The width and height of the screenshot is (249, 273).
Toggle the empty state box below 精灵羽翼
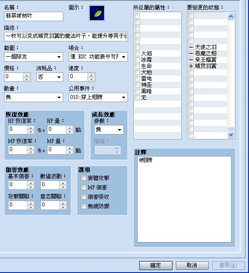pos(191,72)
